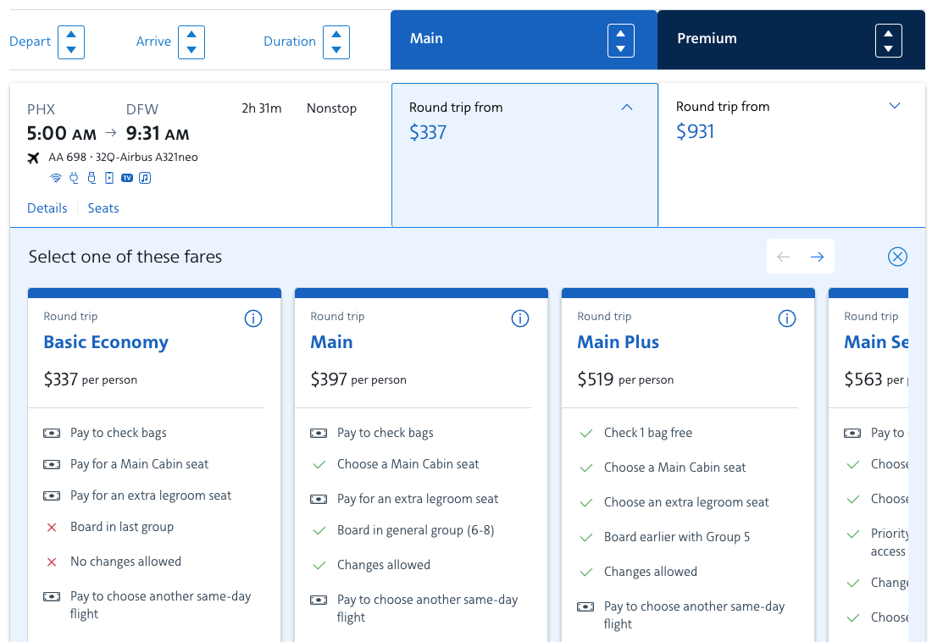Click the Live TV amenity icon
Viewport: 932px width, 642px height.
click(x=126, y=178)
